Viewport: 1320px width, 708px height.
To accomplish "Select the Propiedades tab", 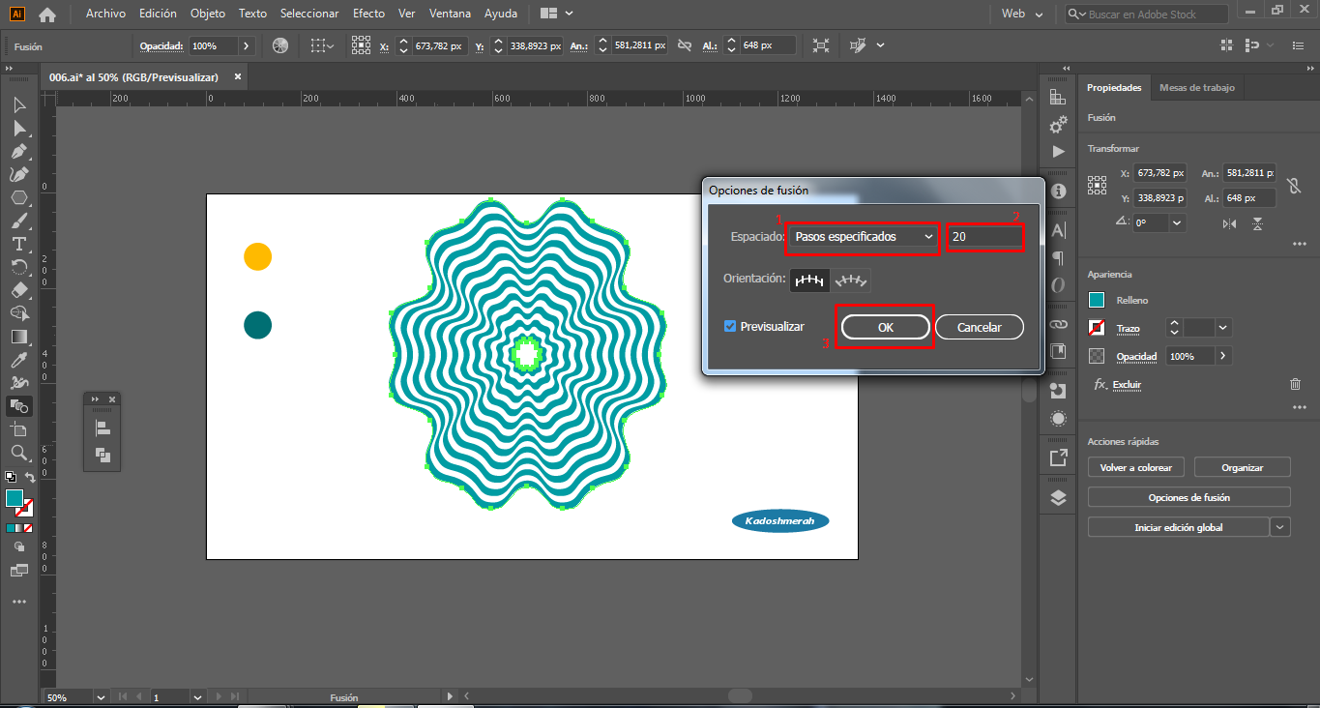I will [x=1114, y=87].
